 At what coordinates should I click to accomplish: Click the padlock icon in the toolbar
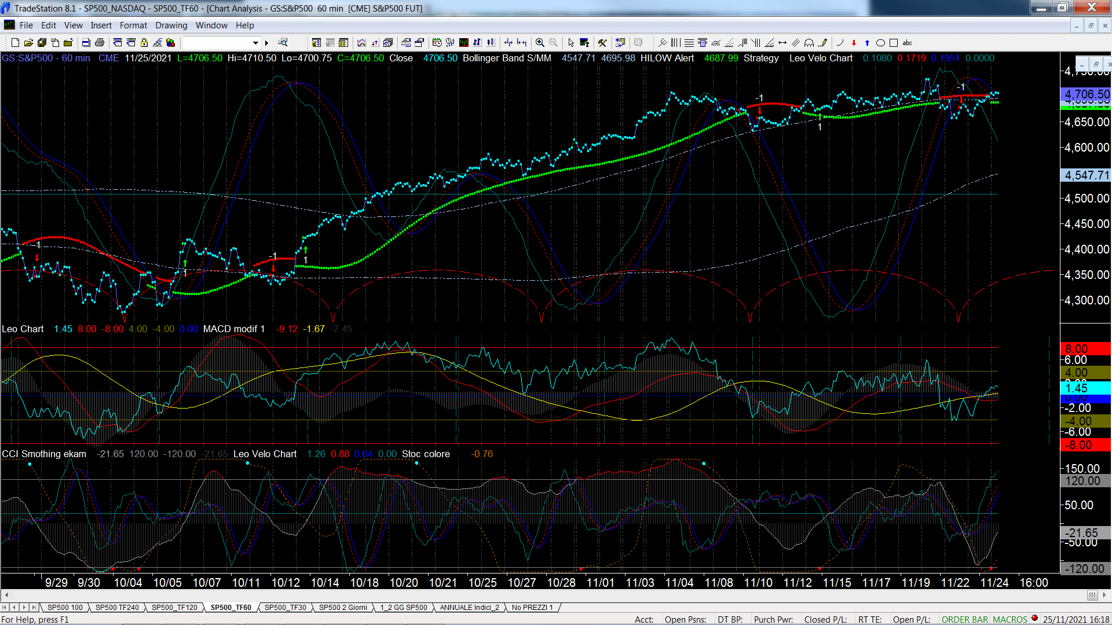tap(144, 43)
